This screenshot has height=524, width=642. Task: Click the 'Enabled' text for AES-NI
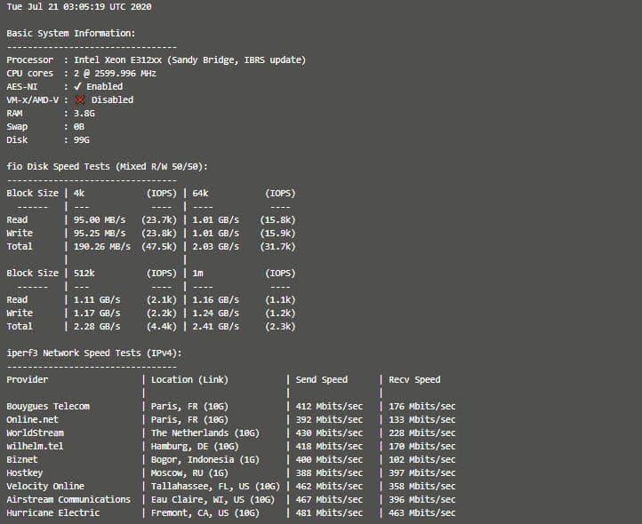click(104, 86)
